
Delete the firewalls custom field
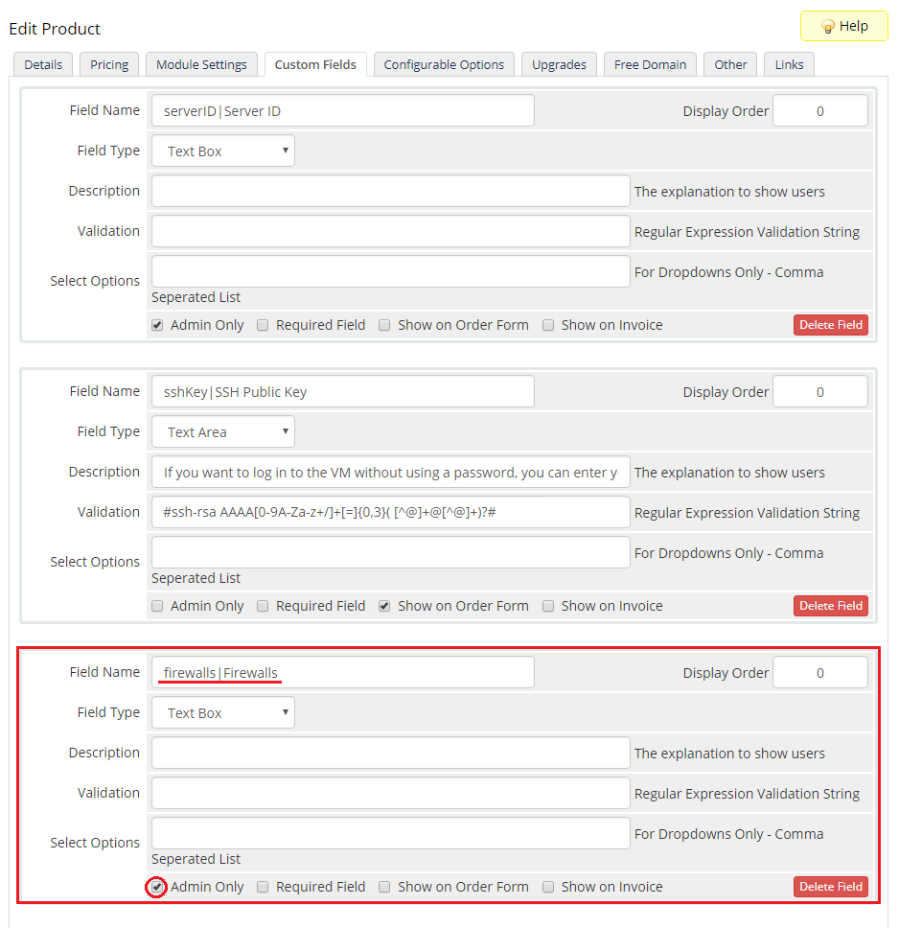pyautogui.click(x=830, y=887)
